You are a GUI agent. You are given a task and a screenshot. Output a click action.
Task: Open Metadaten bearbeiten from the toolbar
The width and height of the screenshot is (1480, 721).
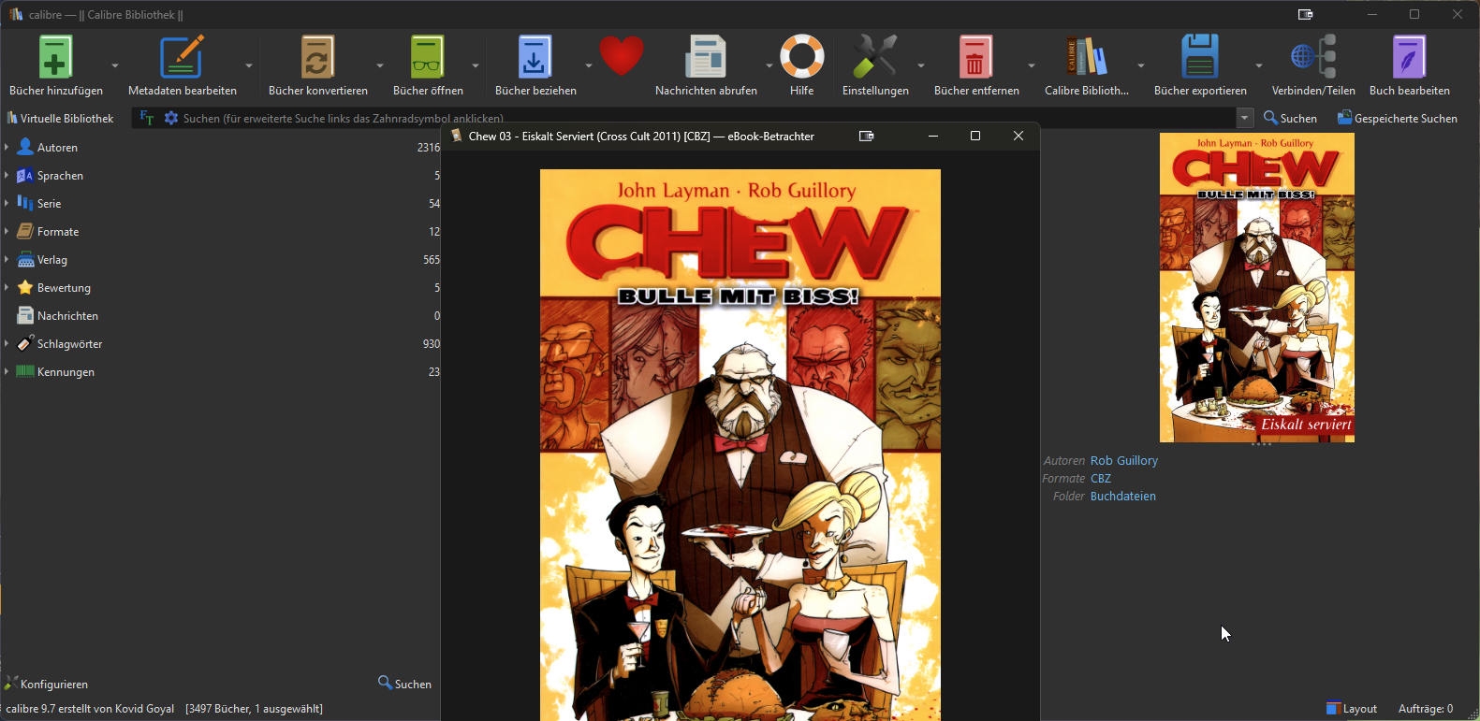pyautogui.click(x=182, y=57)
